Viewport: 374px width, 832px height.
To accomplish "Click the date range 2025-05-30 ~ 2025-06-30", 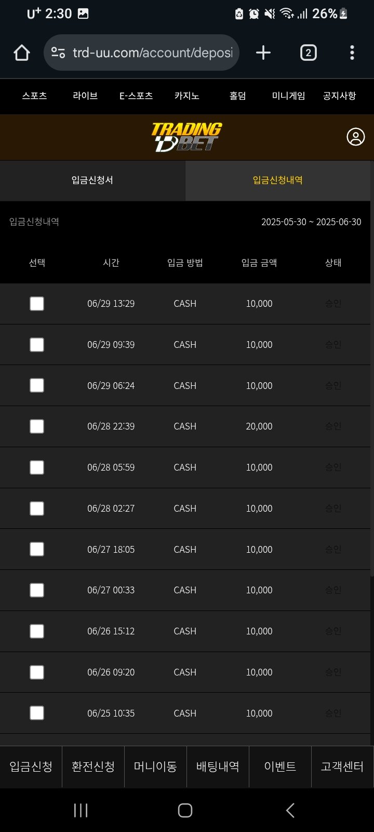I will click(x=311, y=222).
